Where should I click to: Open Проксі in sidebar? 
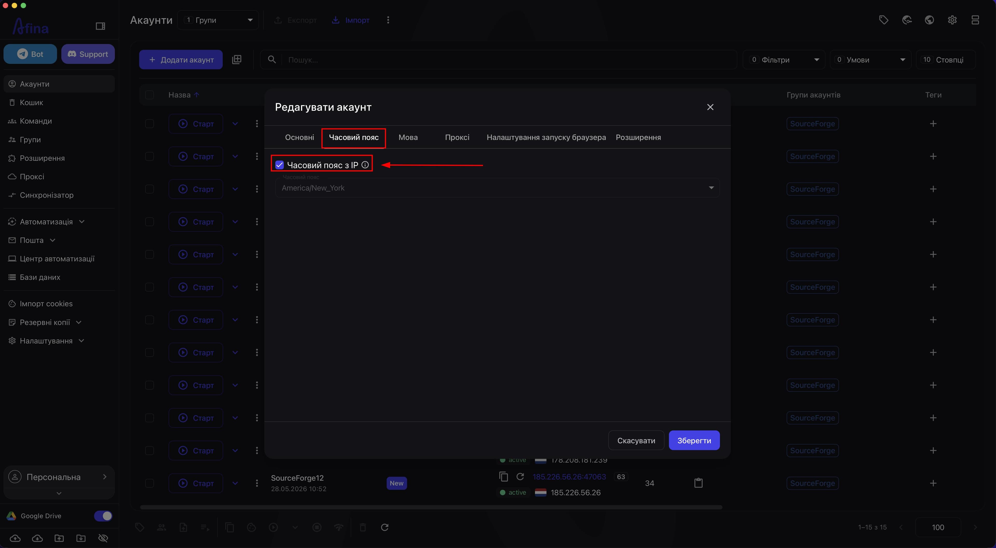click(x=59, y=177)
